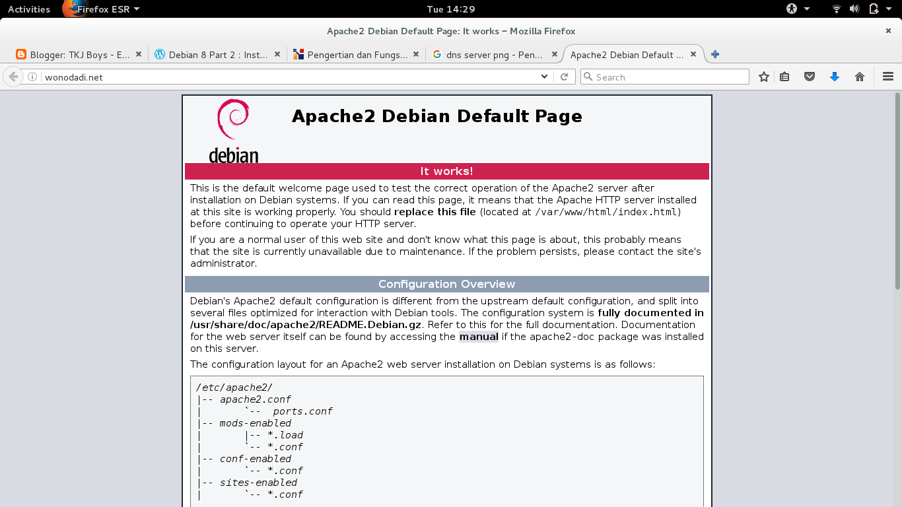Screen dimensions: 902x507
Task: Click the Wi-Fi network status icon
Action: pyautogui.click(x=837, y=9)
